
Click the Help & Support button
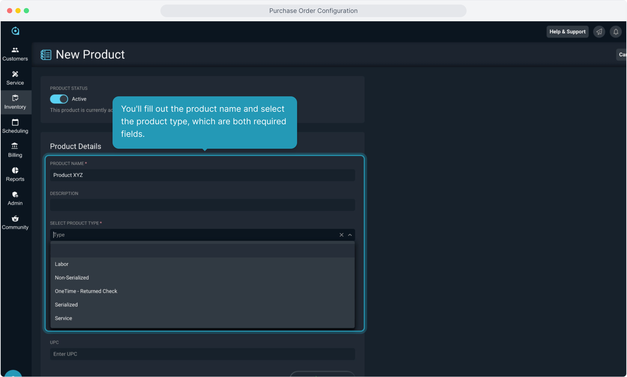coord(567,32)
